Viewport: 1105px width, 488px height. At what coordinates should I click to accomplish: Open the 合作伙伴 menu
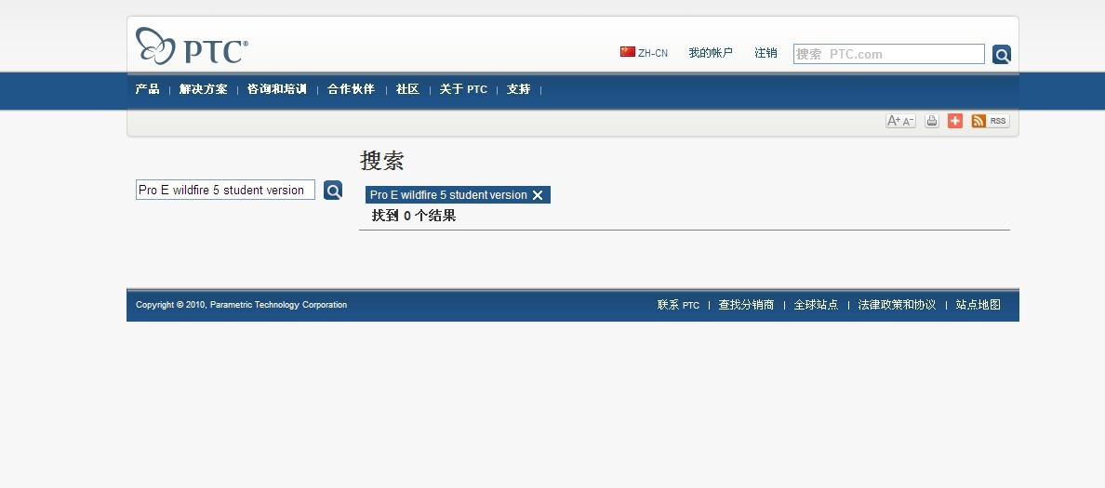click(x=351, y=89)
